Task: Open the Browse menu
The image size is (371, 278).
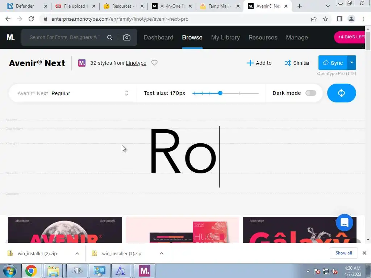Action: click(192, 37)
